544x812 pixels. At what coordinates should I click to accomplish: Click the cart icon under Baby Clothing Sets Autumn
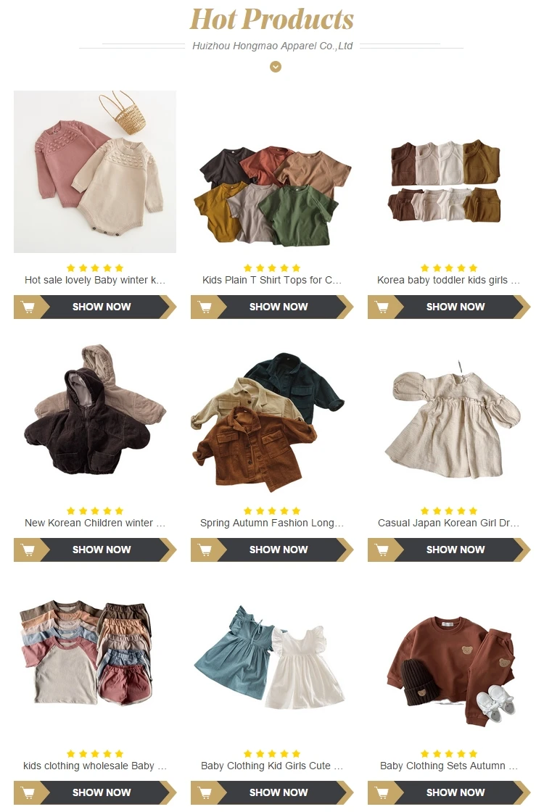[382, 793]
